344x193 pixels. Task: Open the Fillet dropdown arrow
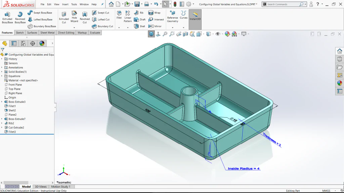[119, 27]
